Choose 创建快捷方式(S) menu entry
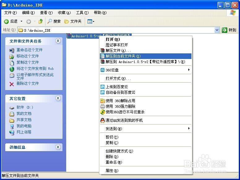Viewport: 240px width, 180px height. click(146, 151)
